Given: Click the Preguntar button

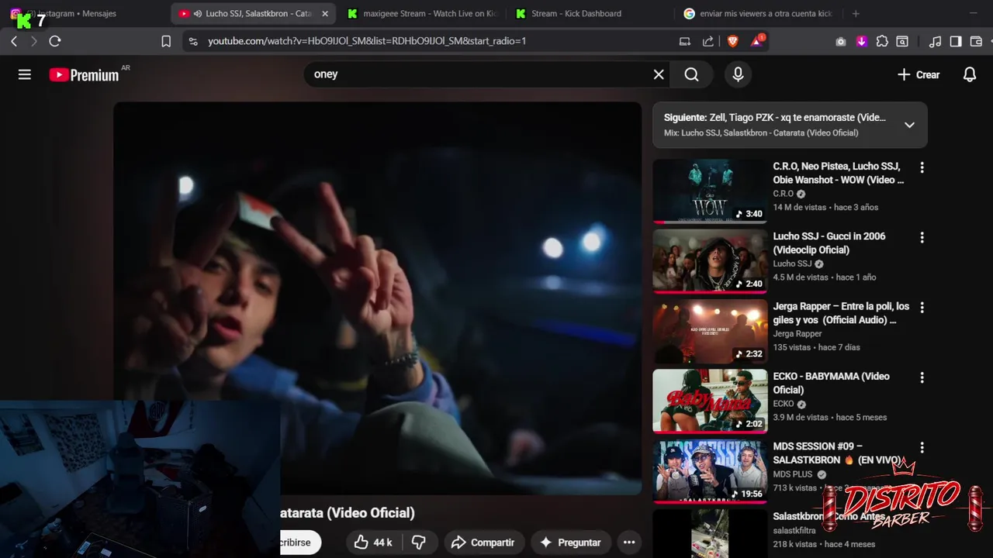Looking at the screenshot, I should coord(570,542).
